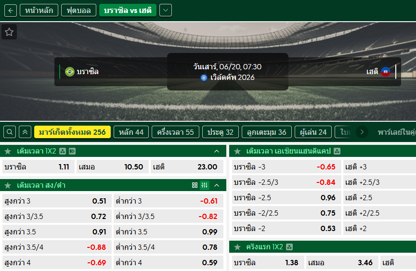Collapse the เต็มเวลา 1X2 section

tap(217, 151)
